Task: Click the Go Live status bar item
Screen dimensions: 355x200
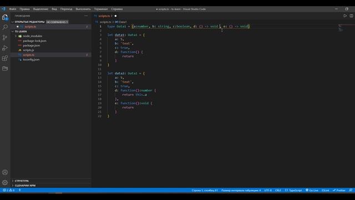Action: point(312,190)
